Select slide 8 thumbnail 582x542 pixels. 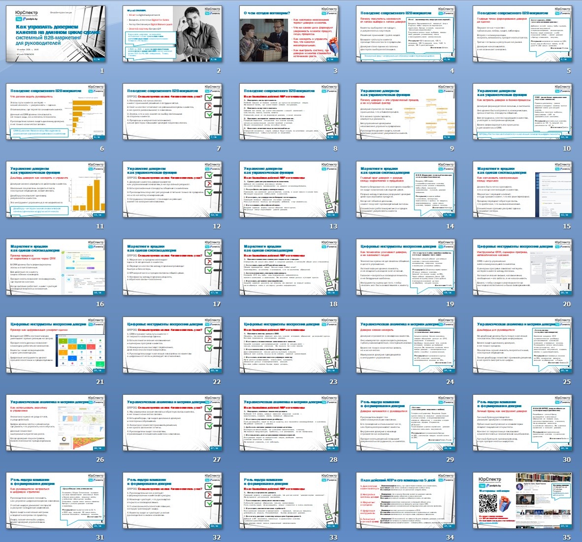tap(289, 112)
